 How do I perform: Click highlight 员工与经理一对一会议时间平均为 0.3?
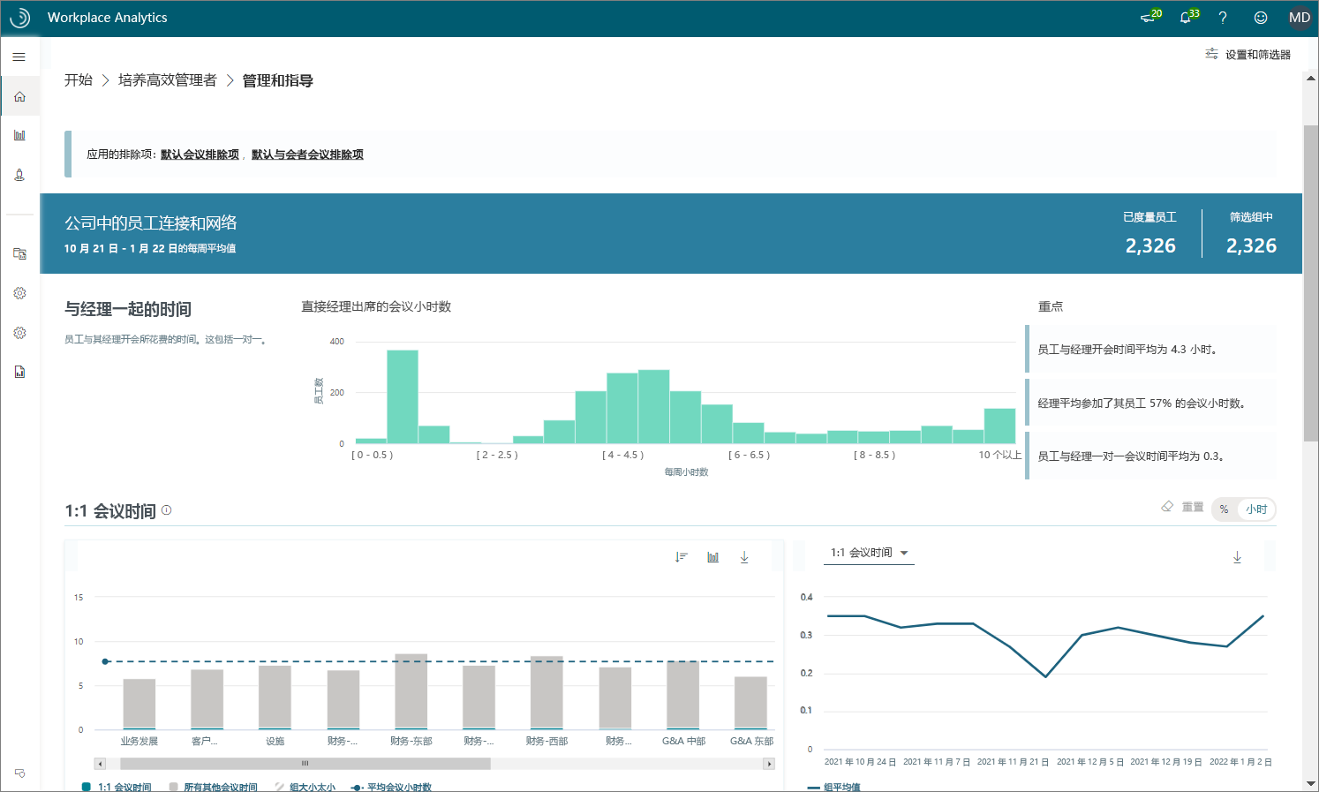pos(1151,456)
